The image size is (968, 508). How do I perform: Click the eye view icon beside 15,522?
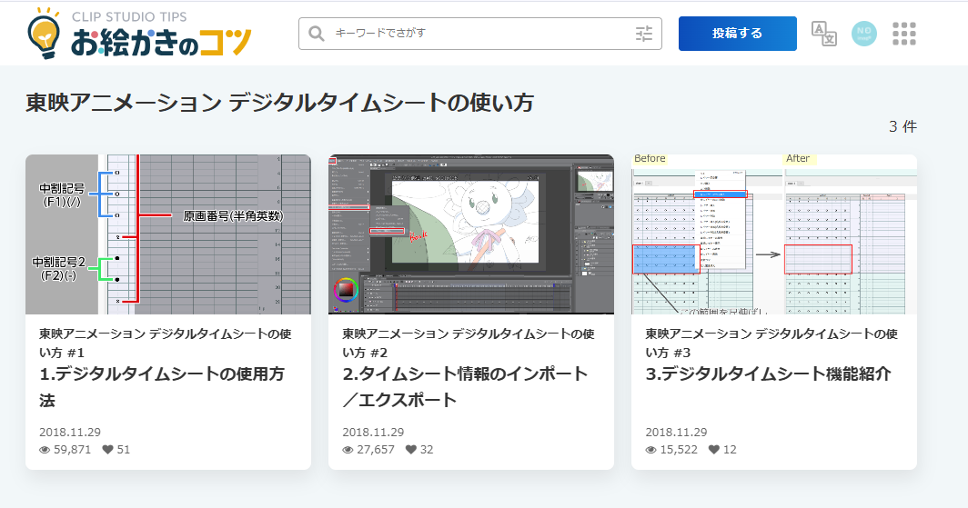click(650, 450)
